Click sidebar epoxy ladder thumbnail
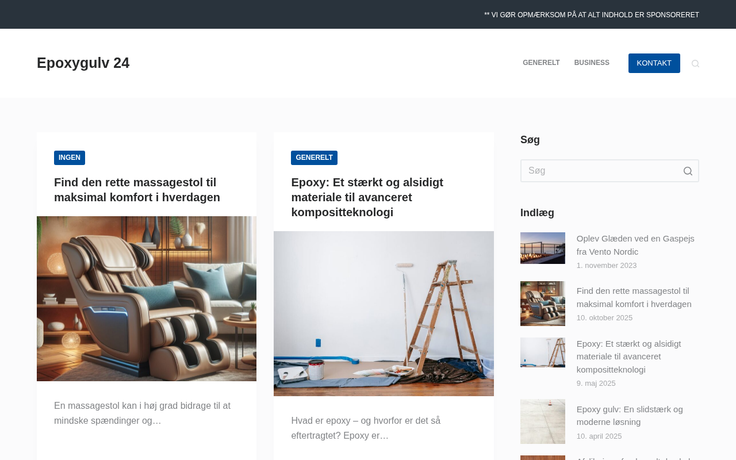This screenshot has width=736, height=460. click(543, 352)
